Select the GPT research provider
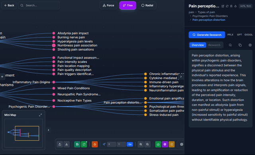Viewport: 255px width, 155px height. [239, 35]
